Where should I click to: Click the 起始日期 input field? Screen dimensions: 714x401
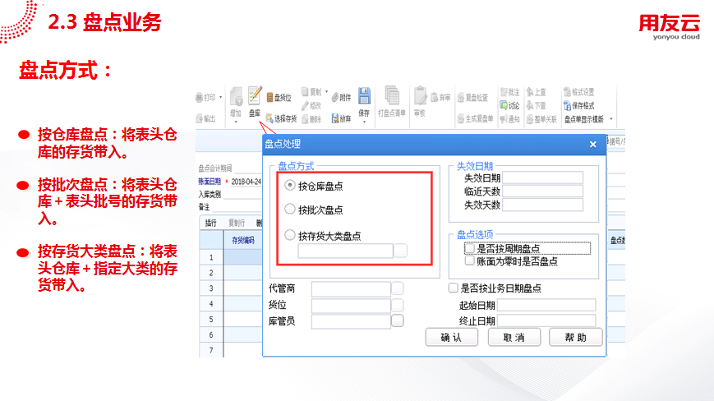[546, 305]
